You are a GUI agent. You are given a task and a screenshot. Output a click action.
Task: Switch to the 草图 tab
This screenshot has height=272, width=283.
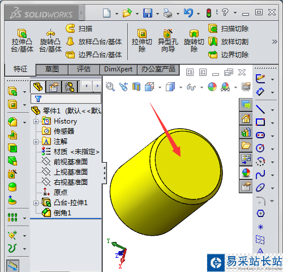pyautogui.click(x=52, y=69)
